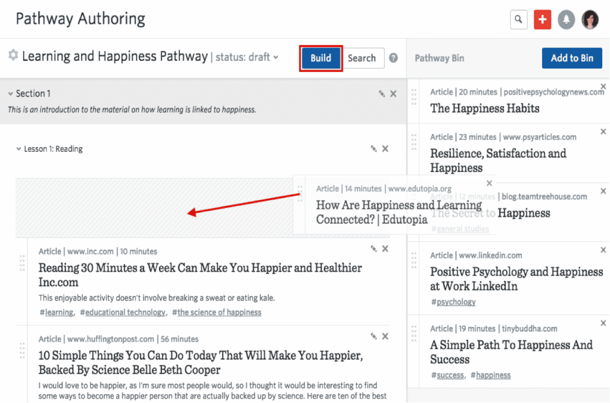Open the help question mark icon
Viewport: 610px width, 403px height.
point(394,58)
